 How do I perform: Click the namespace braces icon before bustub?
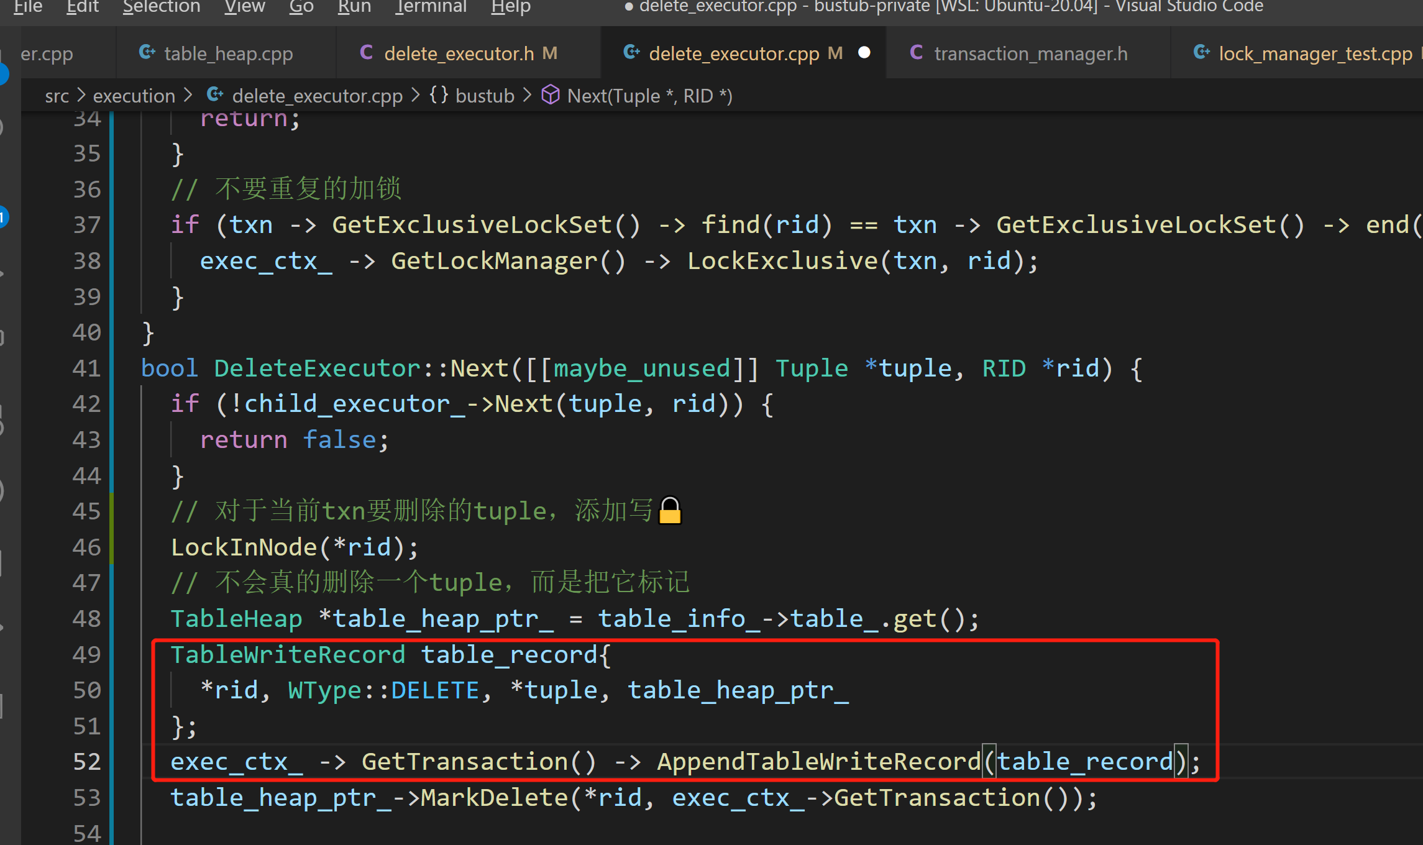[439, 95]
